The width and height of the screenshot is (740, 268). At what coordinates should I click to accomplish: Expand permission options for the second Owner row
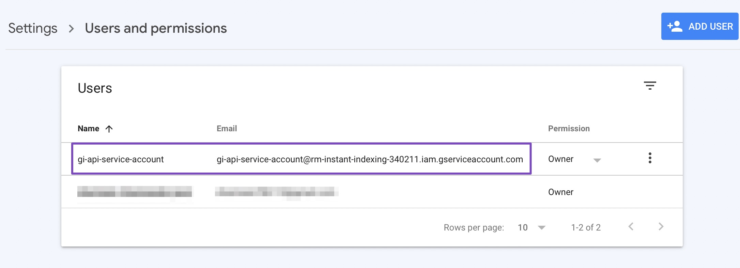pos(561,192)
